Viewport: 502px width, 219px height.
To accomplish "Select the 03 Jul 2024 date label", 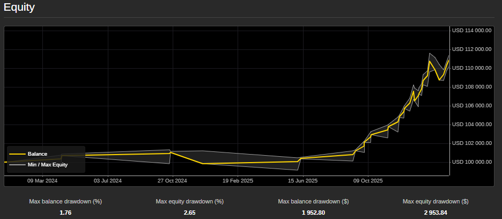I will (x=108, y=181).
